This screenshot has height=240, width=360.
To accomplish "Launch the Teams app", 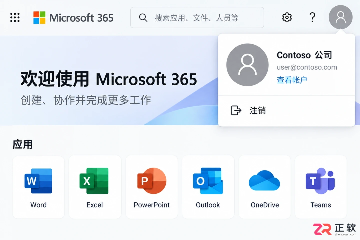I will 321,187.
